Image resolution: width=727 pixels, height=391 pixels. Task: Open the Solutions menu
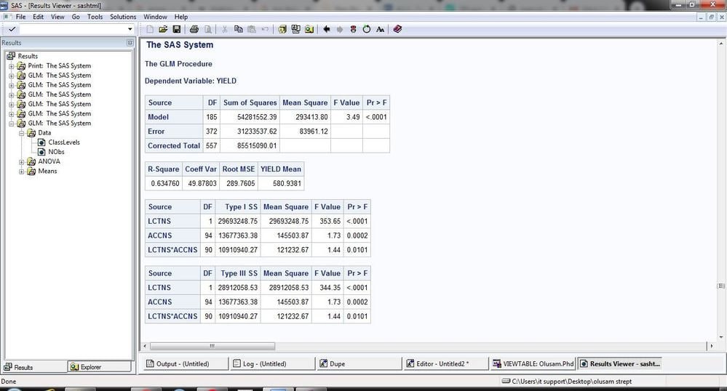(x=122, y=16)
